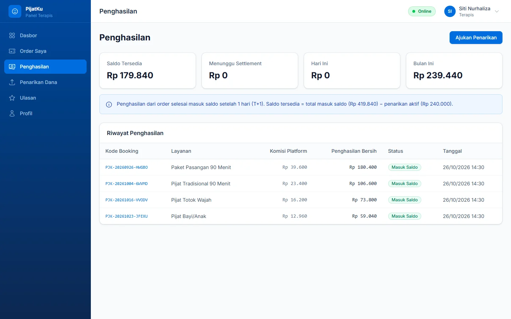Open booking PJK-20260926-HWGBO
This screenshot has height=319, width=511.
click(126, 167)
